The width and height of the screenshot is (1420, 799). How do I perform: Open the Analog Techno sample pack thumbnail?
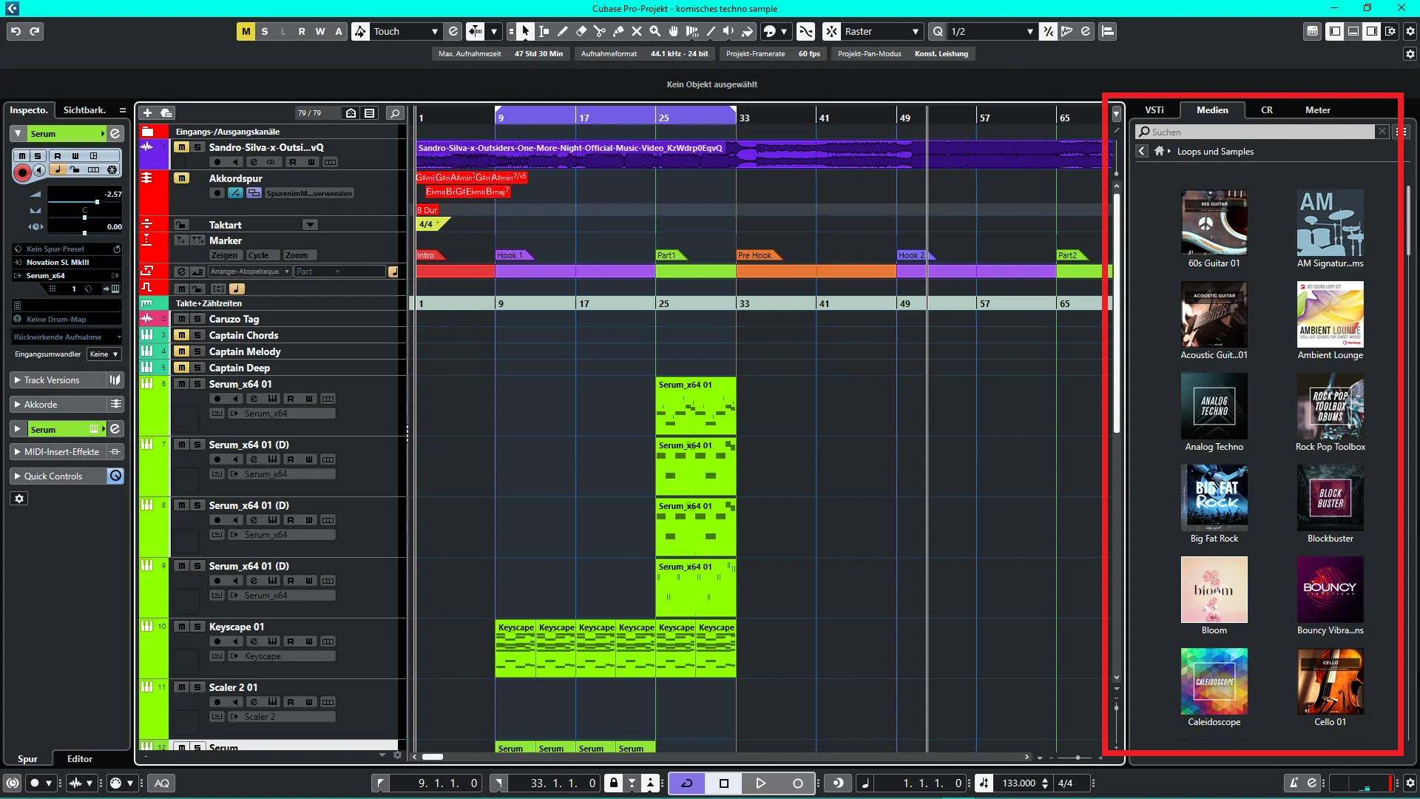1214,406
